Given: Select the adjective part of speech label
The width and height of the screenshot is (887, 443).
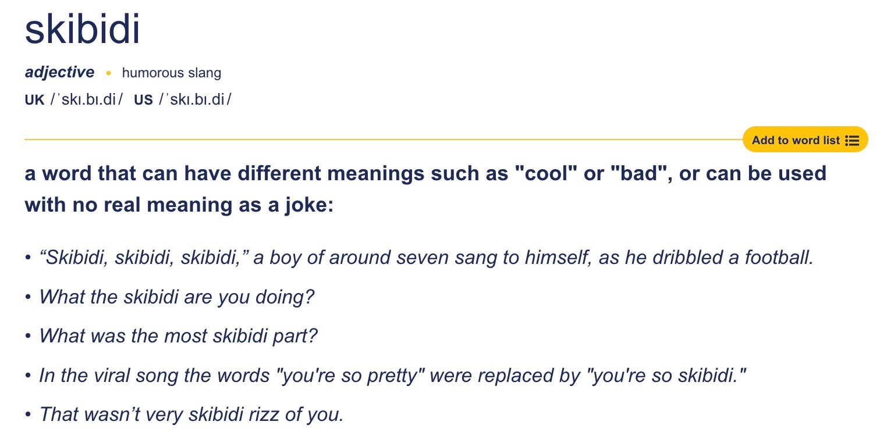Looking at the screenshot, I should point(59,72).
